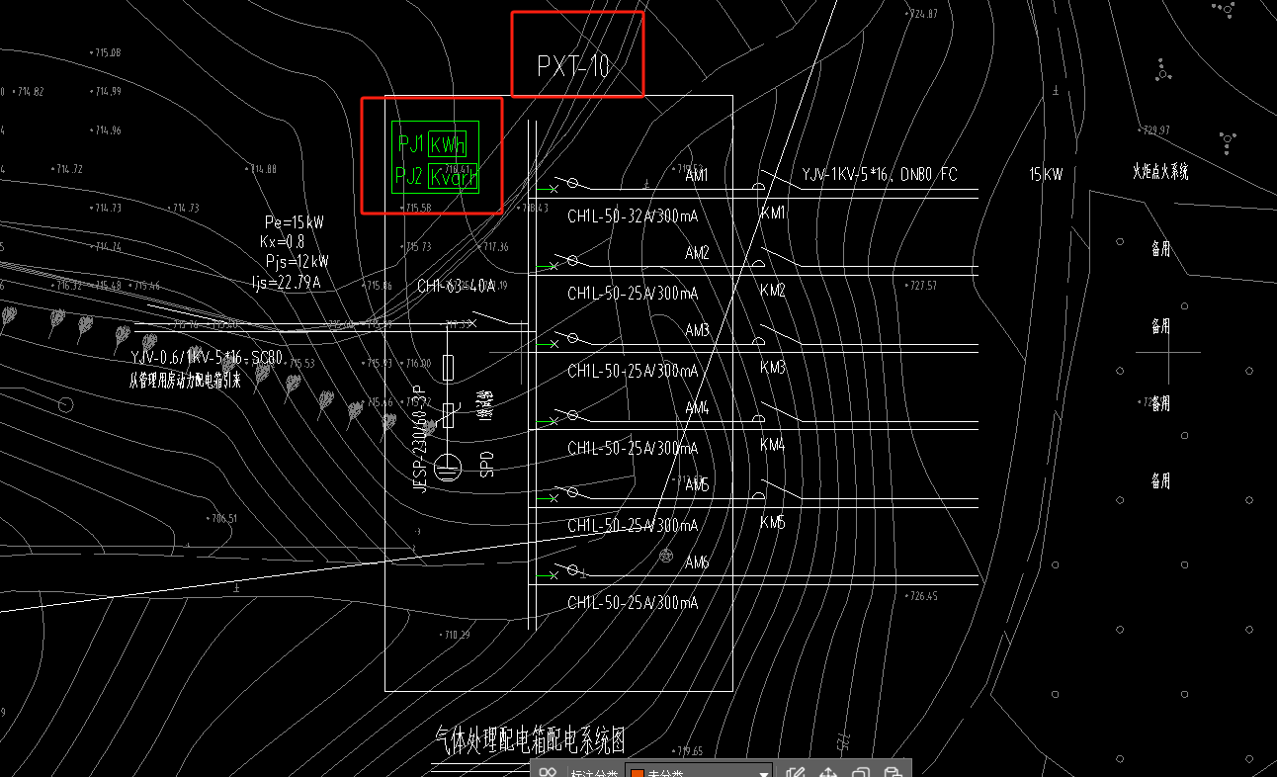Click the AM4 circuit label
Image resolution: width=1277 pixels, height=777 pixels.
pyautogui.click(x=698, y=407)
